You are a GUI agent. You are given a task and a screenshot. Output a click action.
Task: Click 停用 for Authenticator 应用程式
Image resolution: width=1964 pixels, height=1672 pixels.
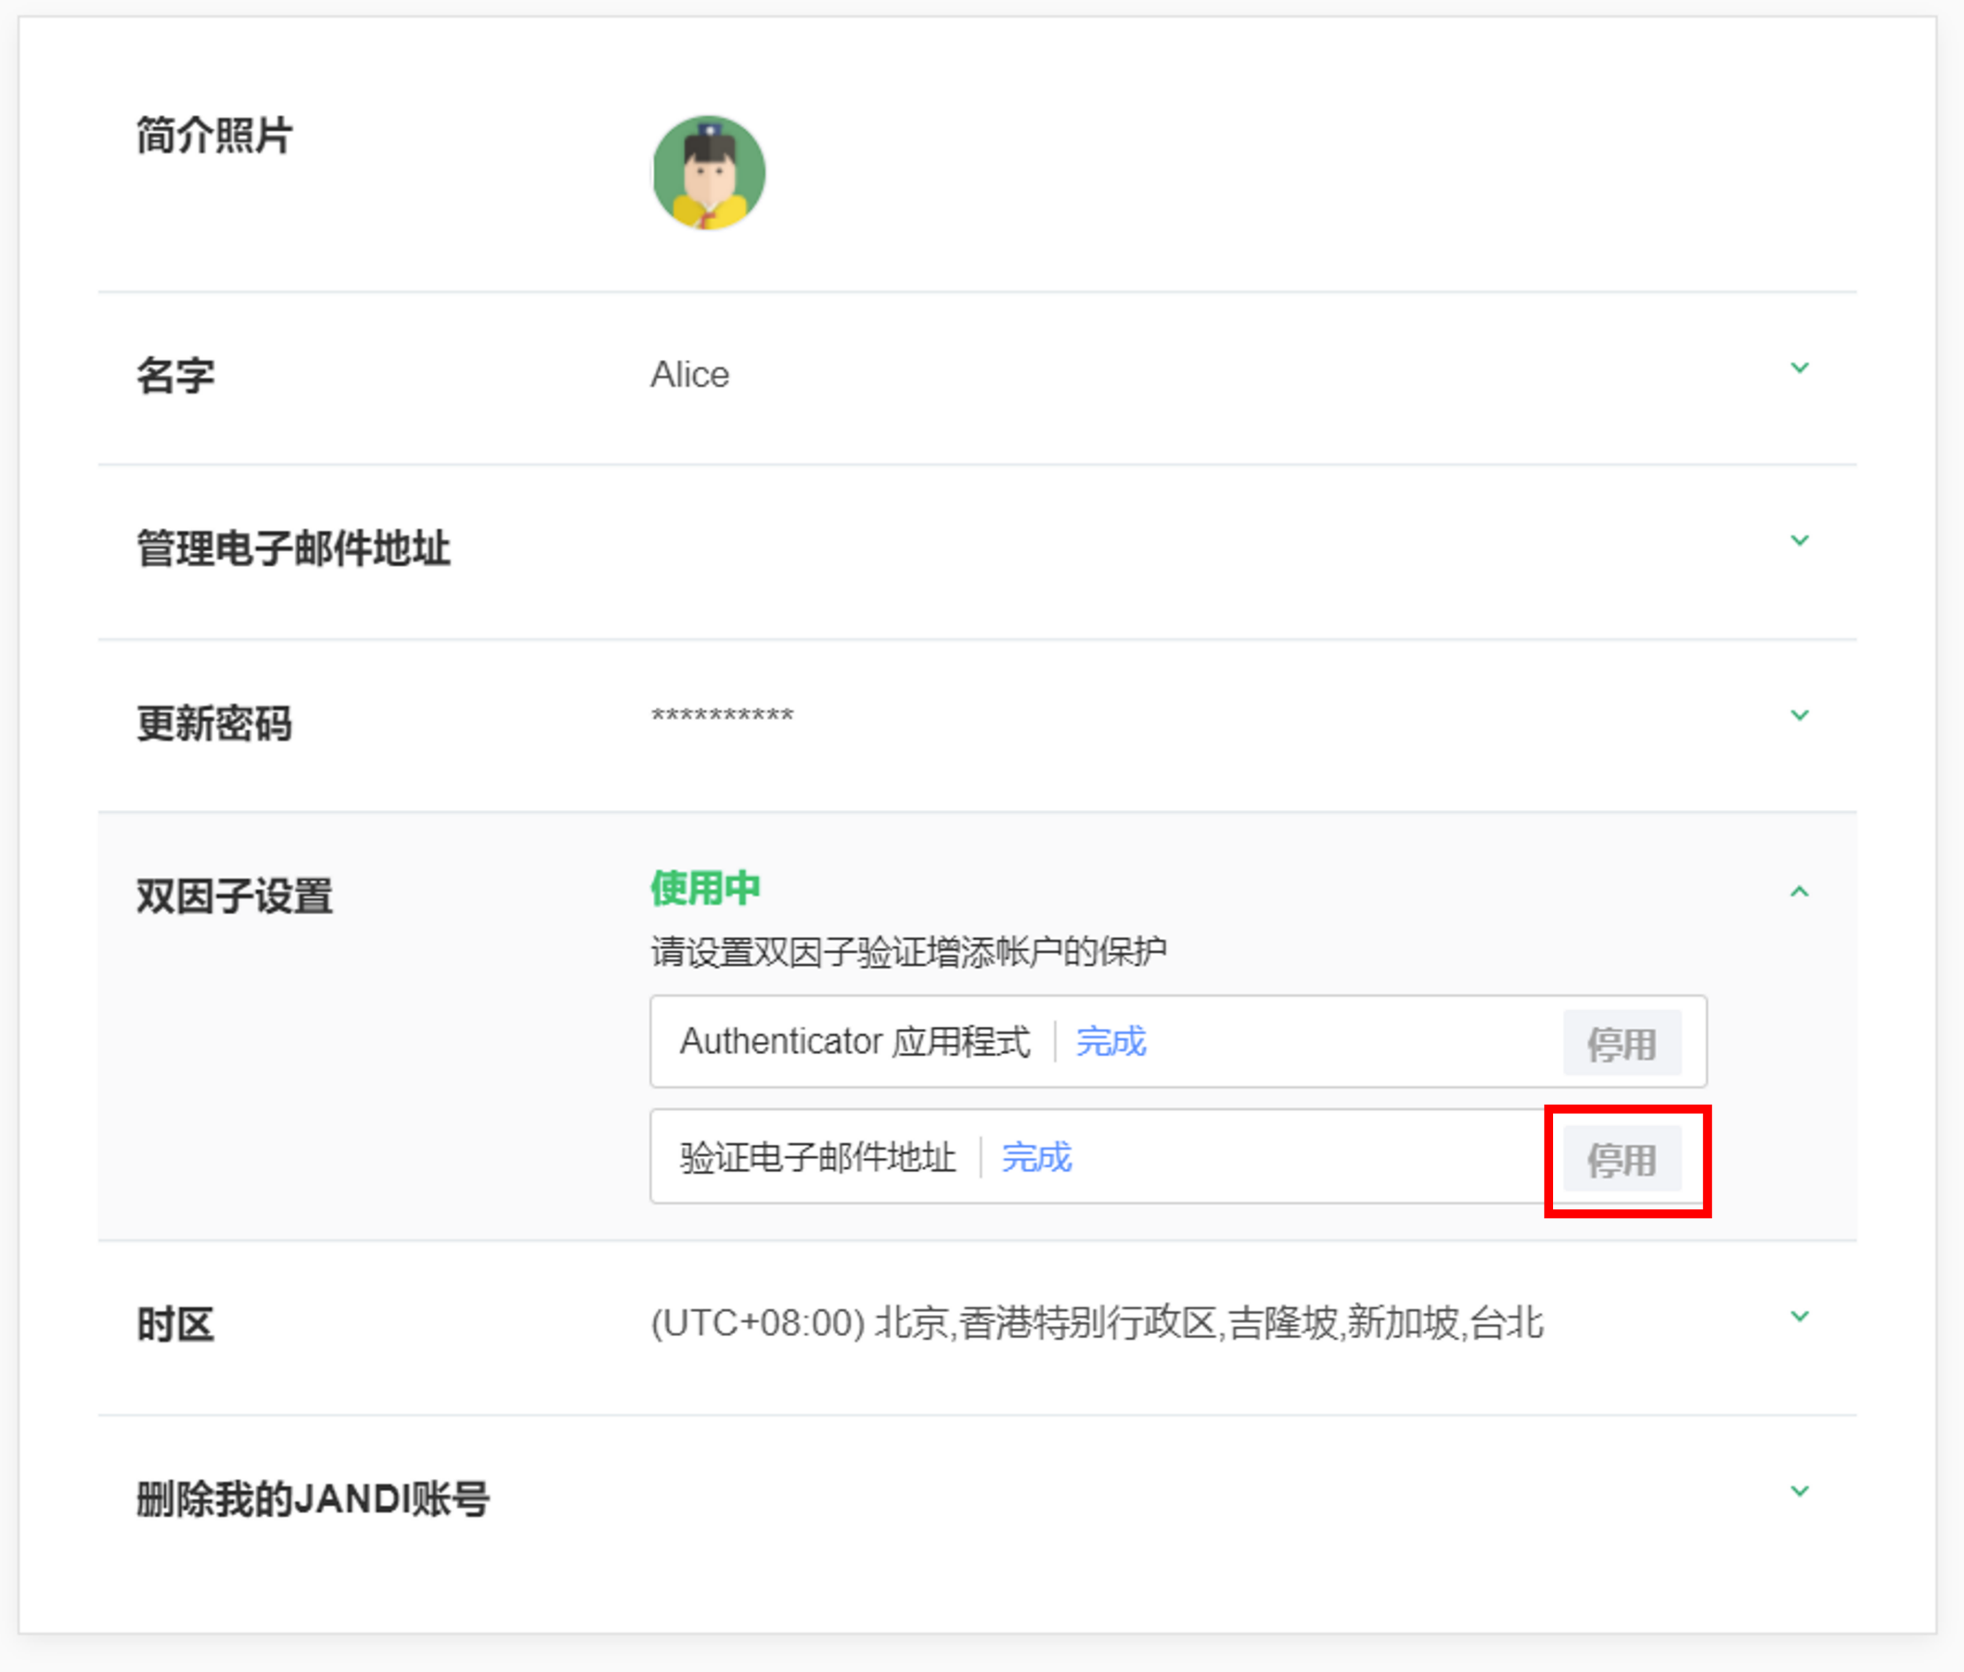coord(1621,1044)
